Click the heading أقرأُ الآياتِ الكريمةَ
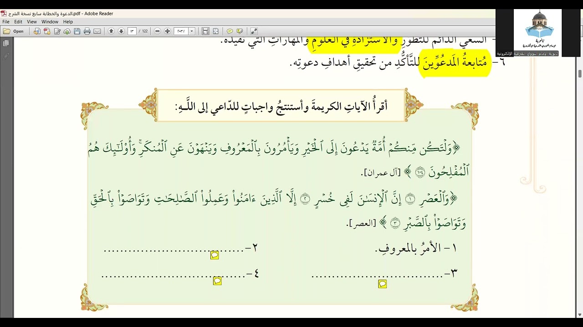 [348, 106]
